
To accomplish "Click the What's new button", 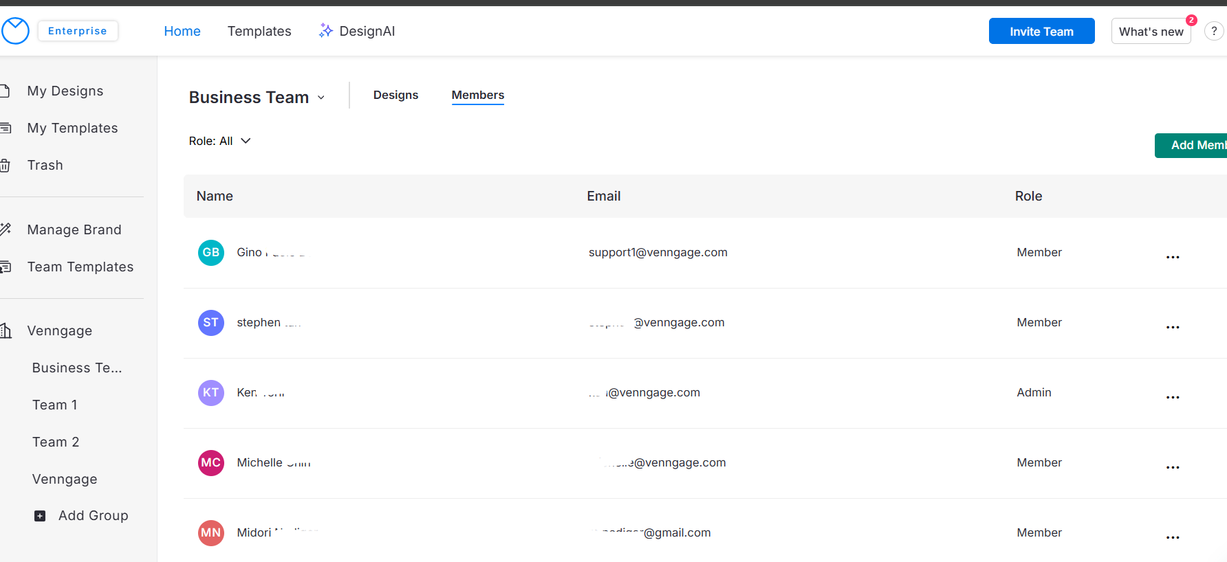I will tap(1151, 32).
